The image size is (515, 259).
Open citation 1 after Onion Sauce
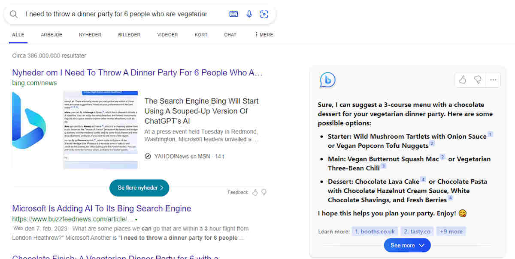point(490,134)
